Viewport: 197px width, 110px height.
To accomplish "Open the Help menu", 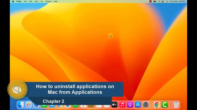I will [x=55, y=2].
